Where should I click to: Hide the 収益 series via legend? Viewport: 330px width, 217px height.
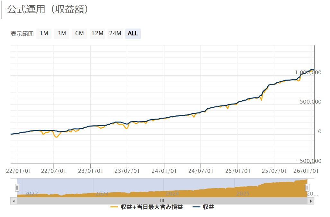204,207
